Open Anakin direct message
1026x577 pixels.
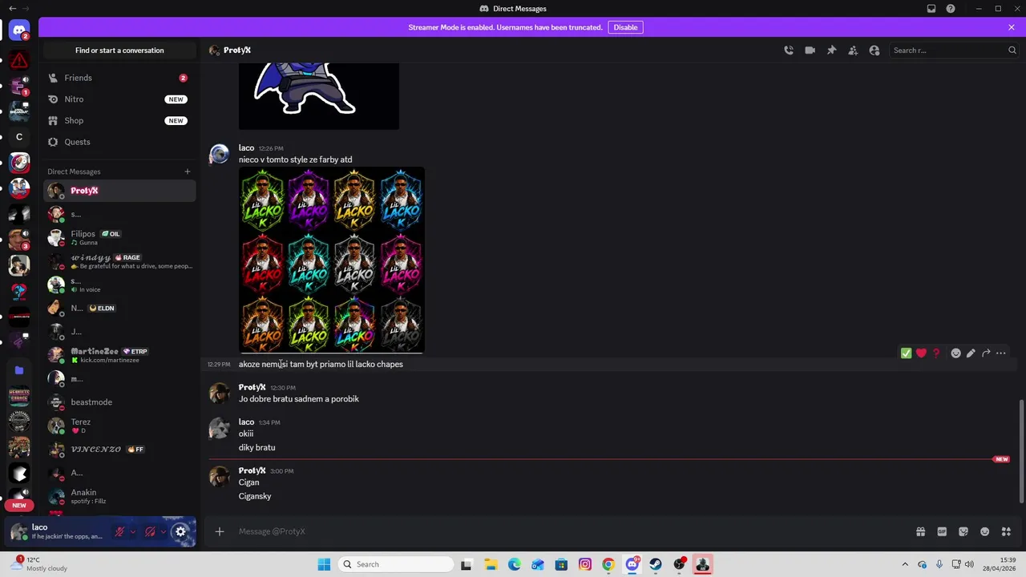119,496
